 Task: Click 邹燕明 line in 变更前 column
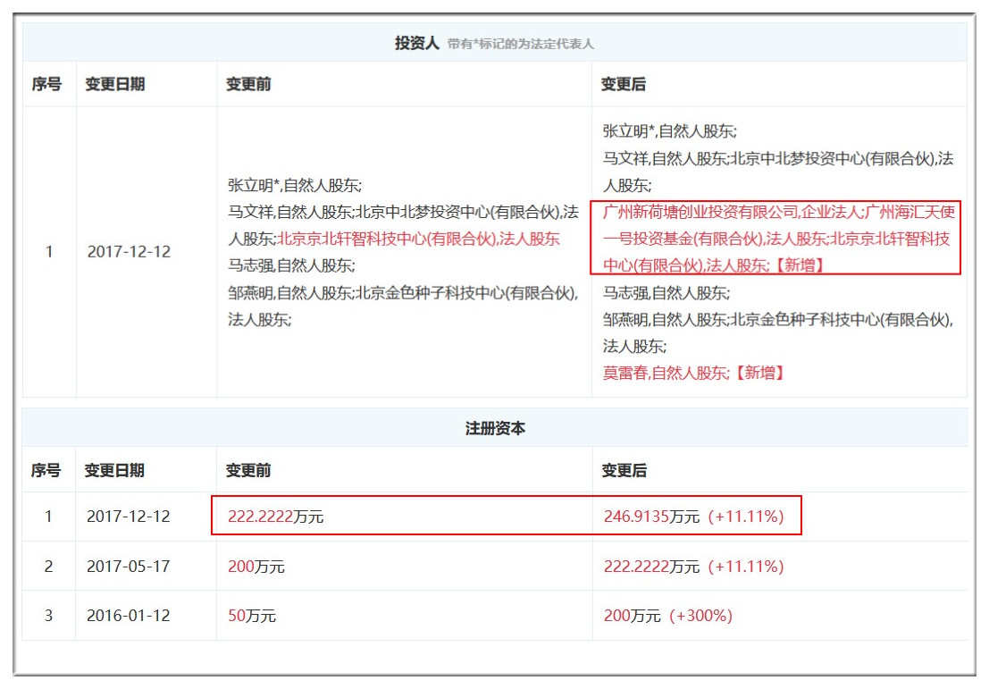pyautogui.click(x=403, y=293)
